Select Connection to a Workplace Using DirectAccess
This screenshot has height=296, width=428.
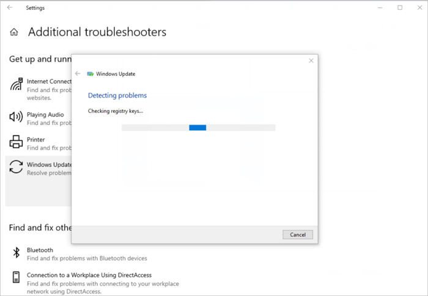[95, 283]
